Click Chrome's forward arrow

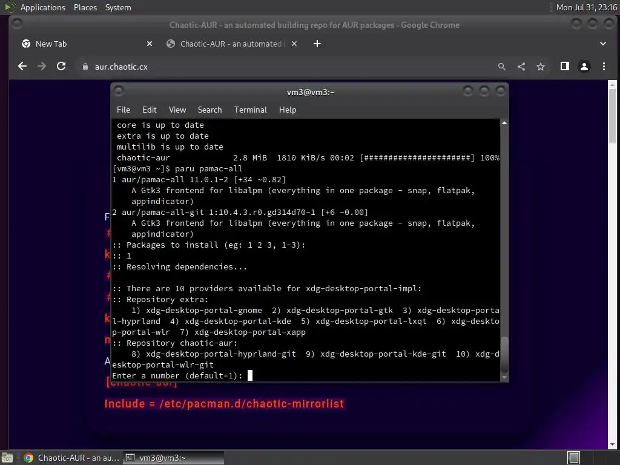(x=42, y=67)
